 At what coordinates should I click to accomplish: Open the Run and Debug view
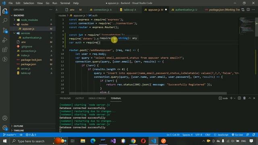(x=5, y=40)
